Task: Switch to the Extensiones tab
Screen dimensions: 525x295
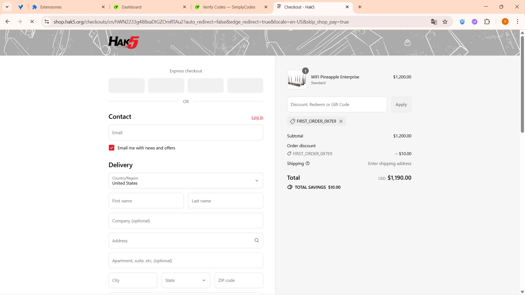Action: tap(68, 7)
